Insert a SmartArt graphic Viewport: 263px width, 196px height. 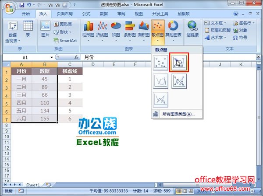65,40
